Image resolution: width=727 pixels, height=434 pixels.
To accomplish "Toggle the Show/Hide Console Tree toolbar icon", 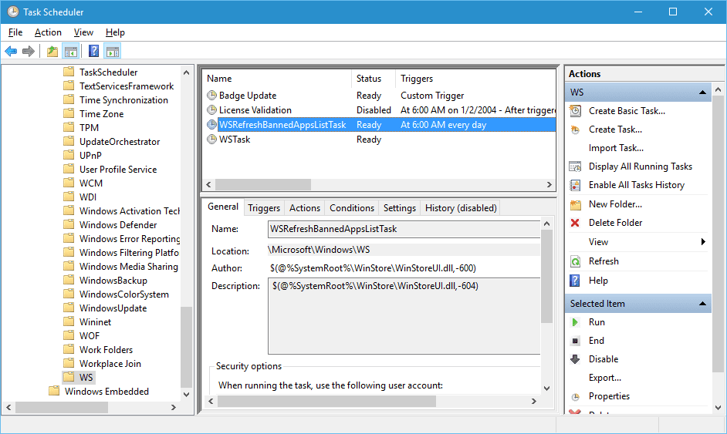I will [70, 51].
